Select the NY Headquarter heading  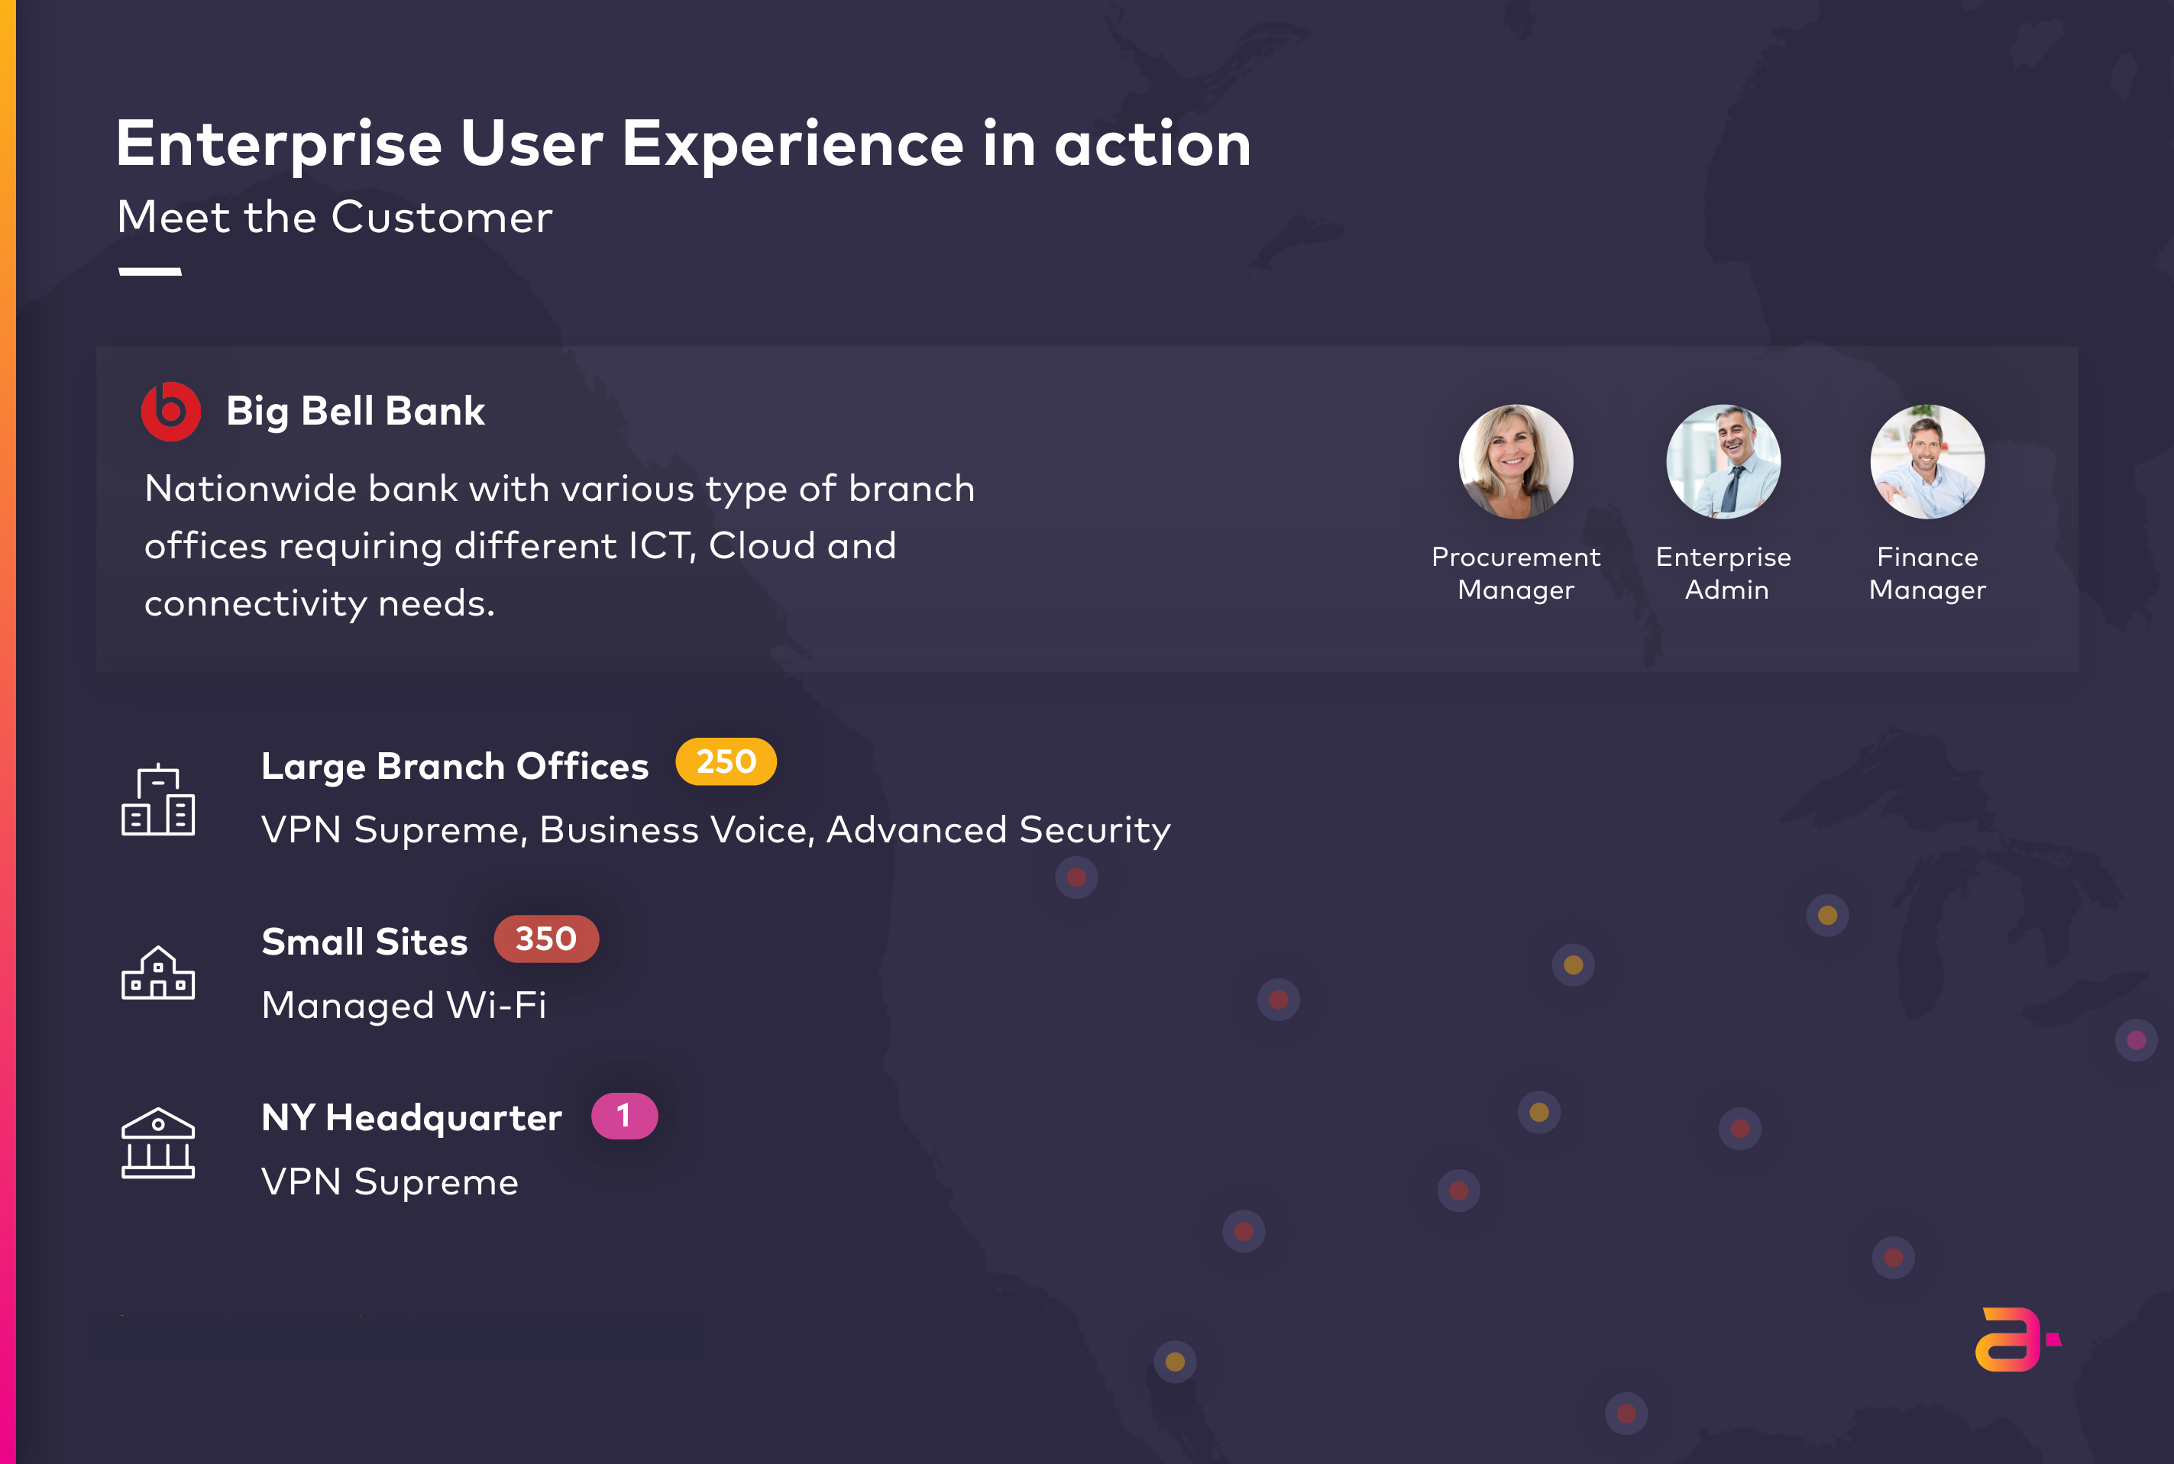coord(412,1119)
